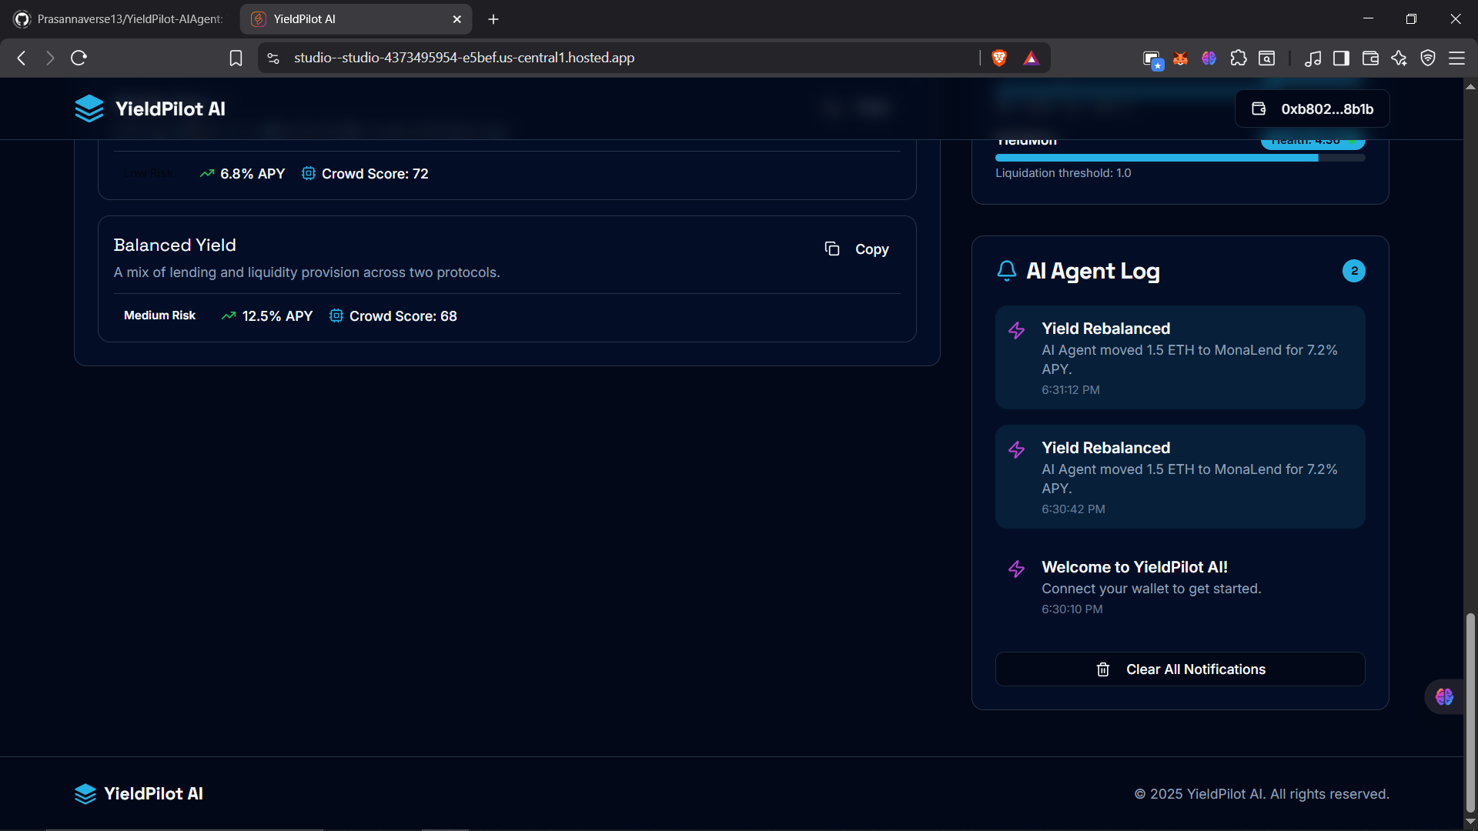The image size is (1478, 831).
Task: Copy the Balanced Yield strategy
Action: [857, 249]
